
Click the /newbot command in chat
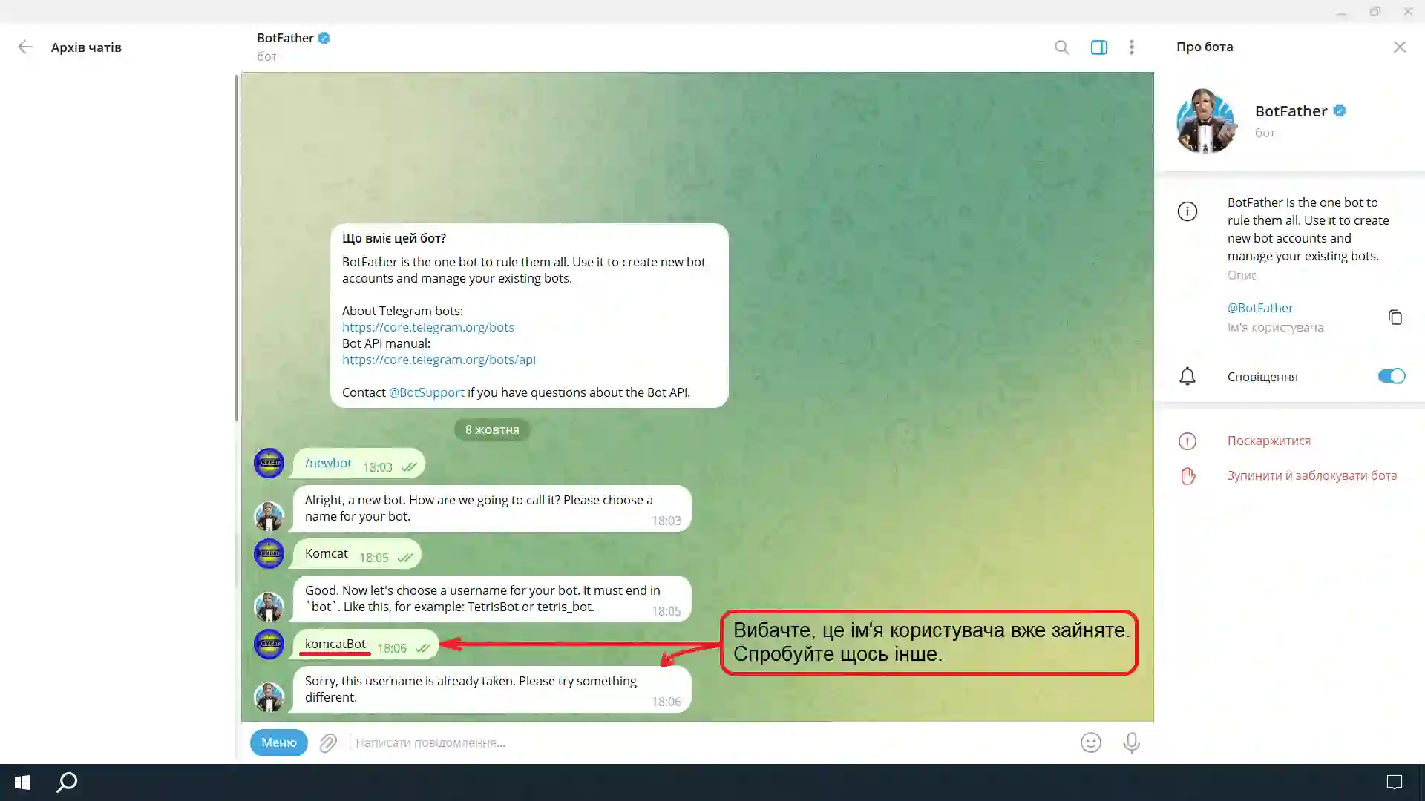[328, 463]
